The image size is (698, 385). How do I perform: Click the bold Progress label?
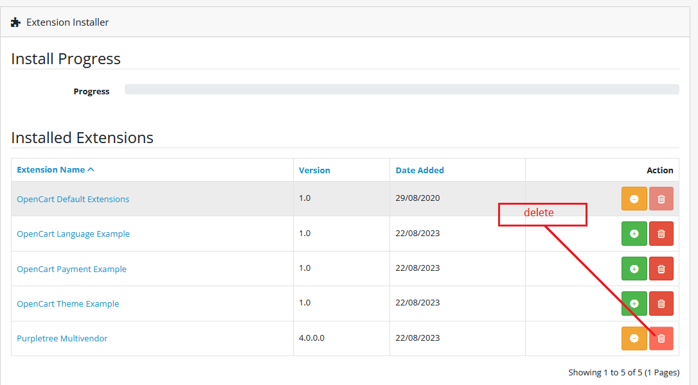coord(91,91)
